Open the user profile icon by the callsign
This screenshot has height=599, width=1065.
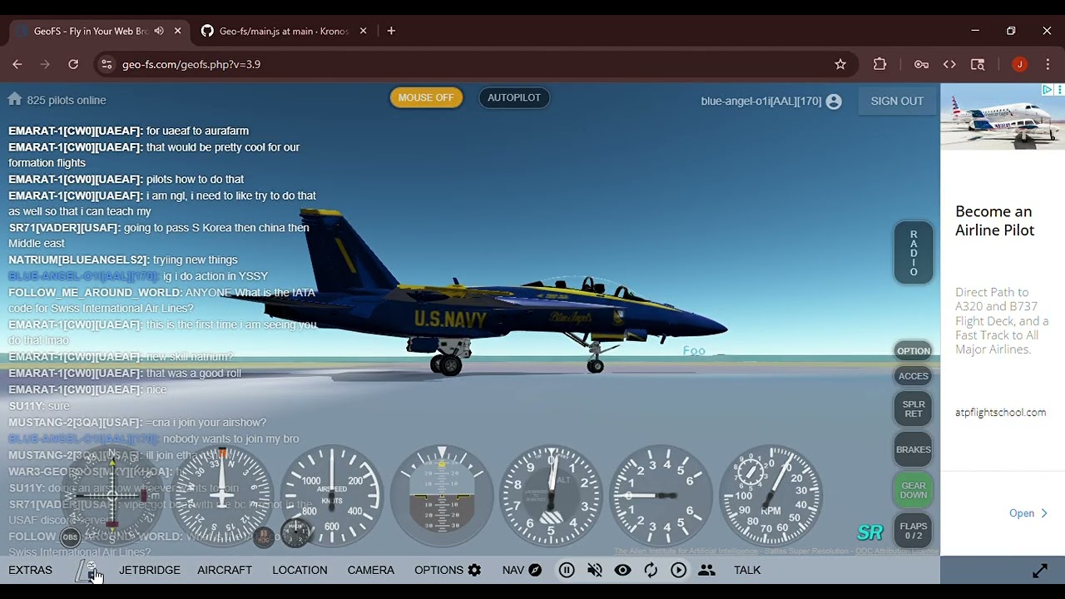pyautogui.click(x=834, y=101)
